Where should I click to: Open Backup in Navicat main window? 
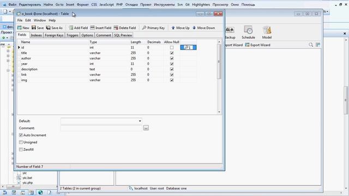(x=230, y=33)
